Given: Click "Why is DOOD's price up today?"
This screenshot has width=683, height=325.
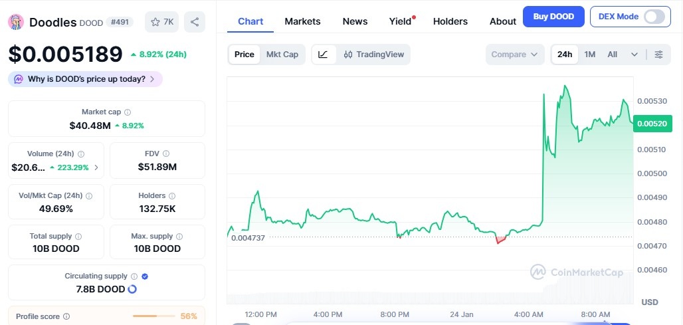Looking at the screenshot, I should click(x=86, y=79).
